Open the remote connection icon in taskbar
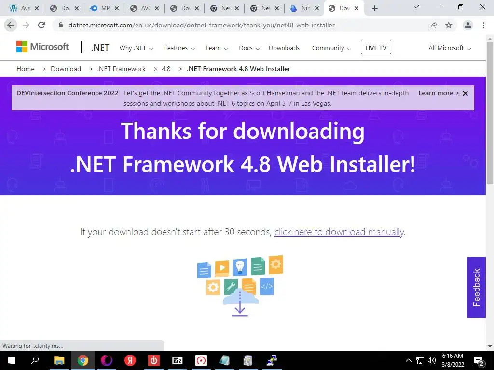This screenshot has height=370, width=494. 272,360
